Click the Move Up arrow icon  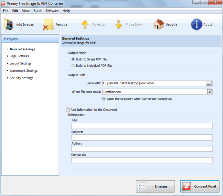click(x=85, y=24)
